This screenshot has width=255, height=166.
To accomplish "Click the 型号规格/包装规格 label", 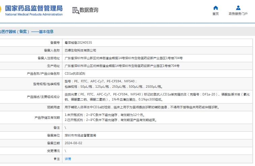I will [x=47, y=84].
